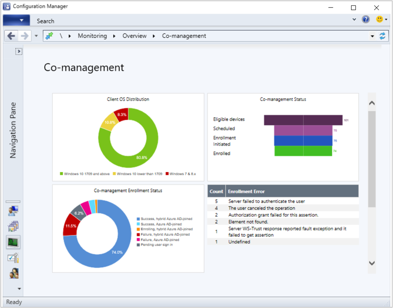The image size is (393, 308).
Task: Open the Assets and Compliance workspace
Action: (x=13, y=211)
